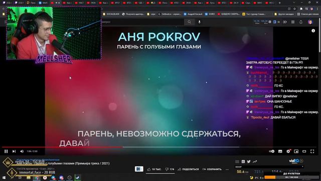The image size is (321, 181).
Task: Toggle the autoplay switch in player
Action: pos(272,151)
